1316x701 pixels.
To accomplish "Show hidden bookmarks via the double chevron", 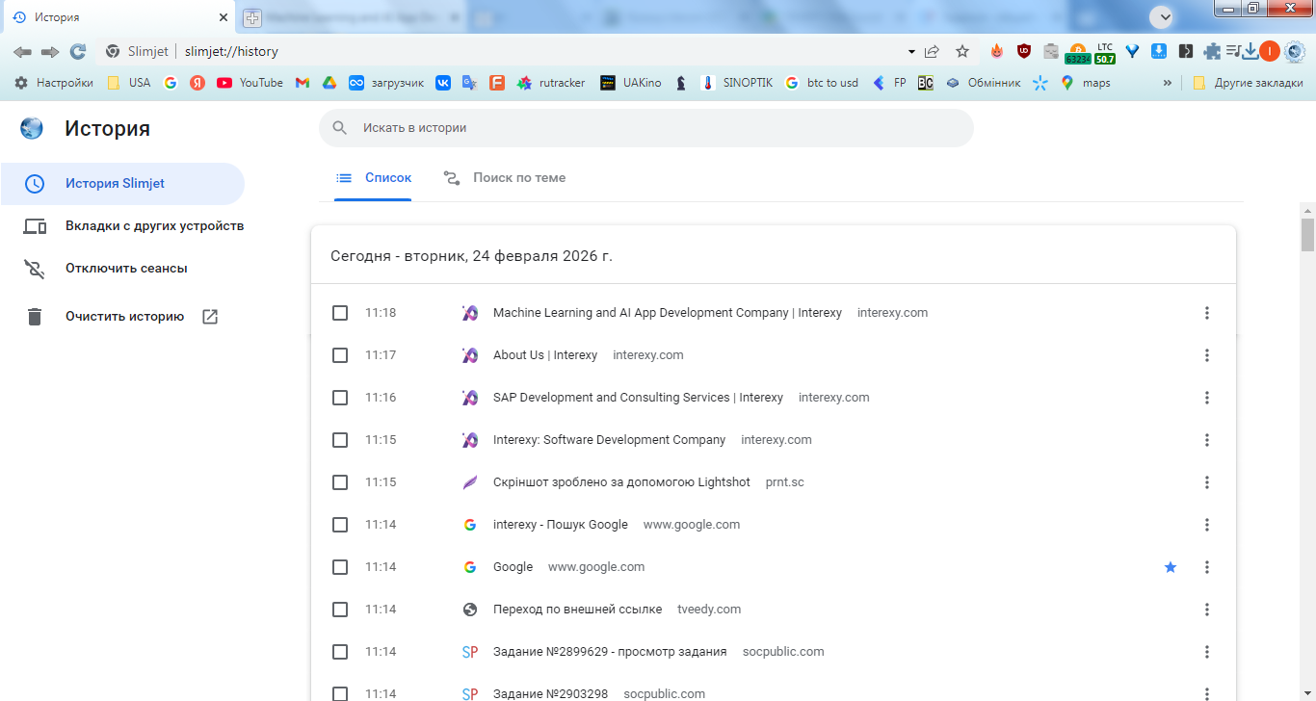I will [1168, 83].
